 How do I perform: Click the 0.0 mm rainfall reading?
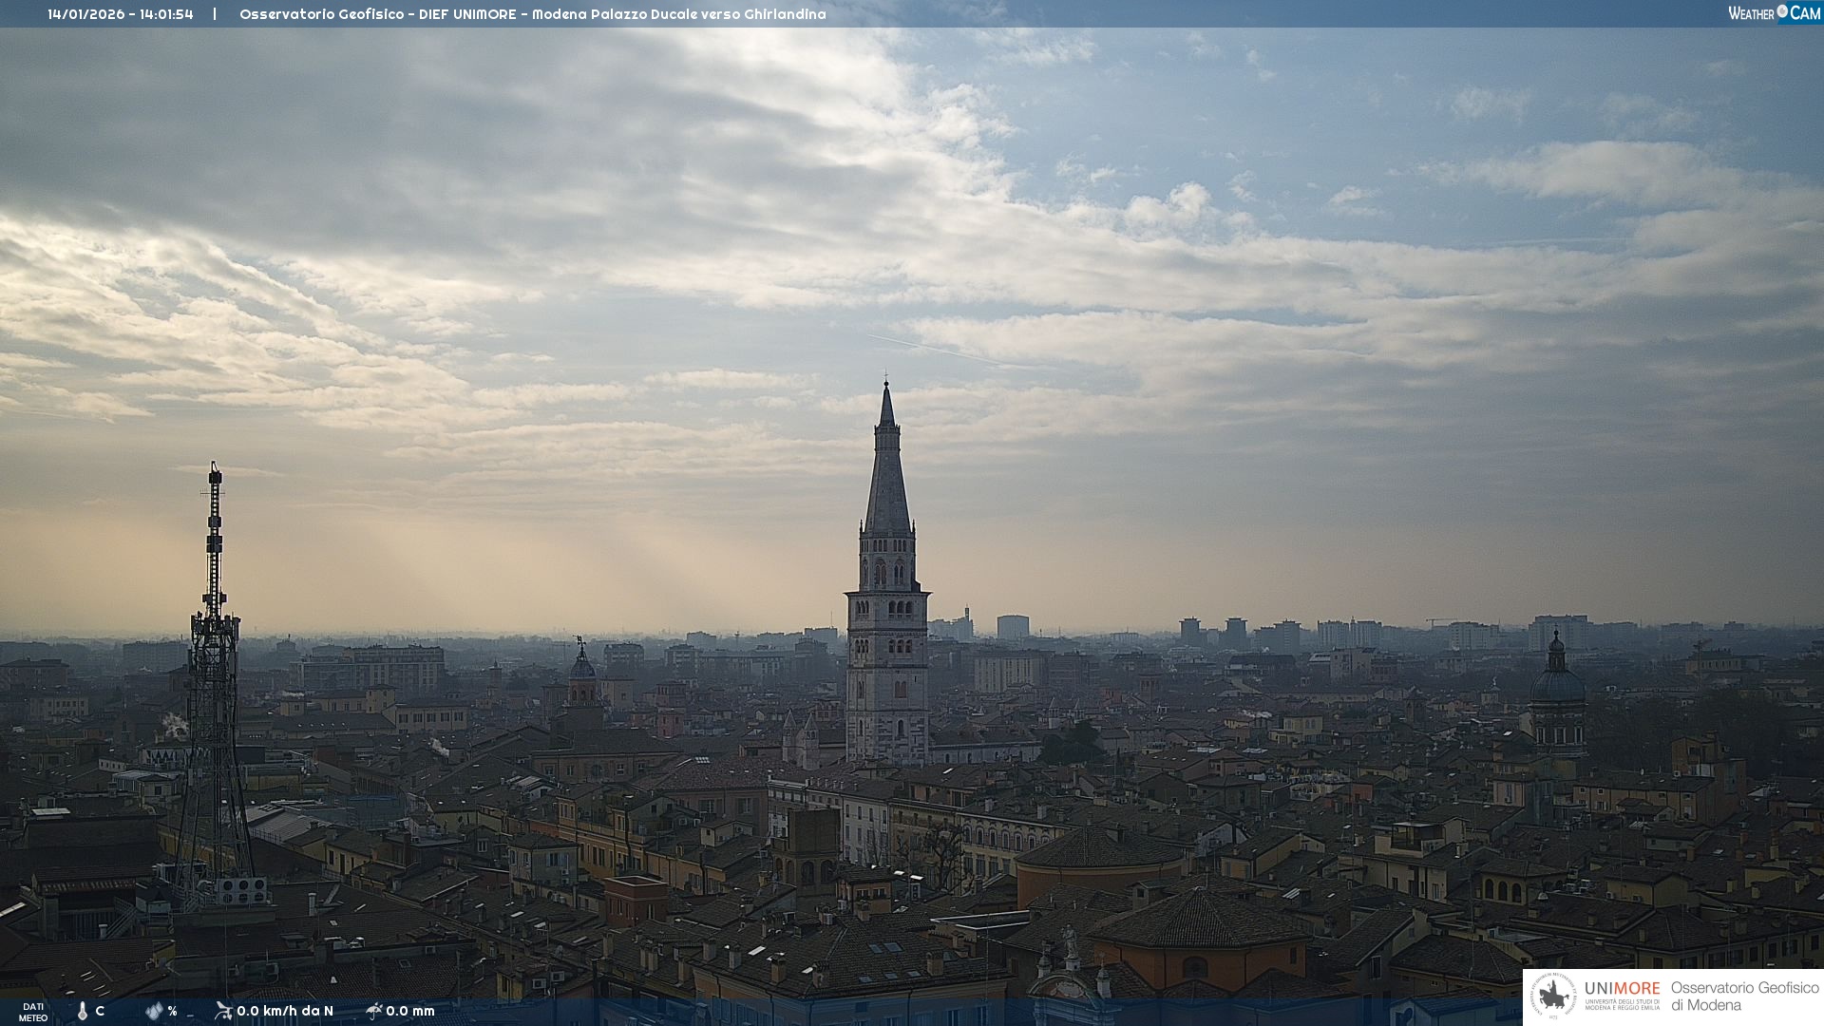point(410,1011)
